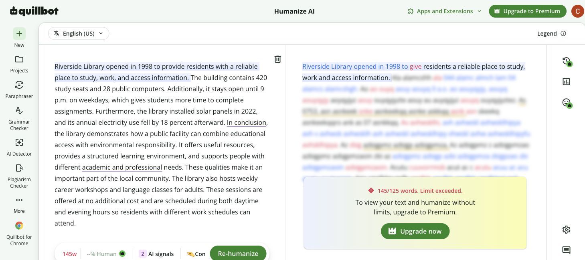Click the humanized Riverside Library output sentence
Viewport: 585px width, 260px height.
tap(413, 72)
